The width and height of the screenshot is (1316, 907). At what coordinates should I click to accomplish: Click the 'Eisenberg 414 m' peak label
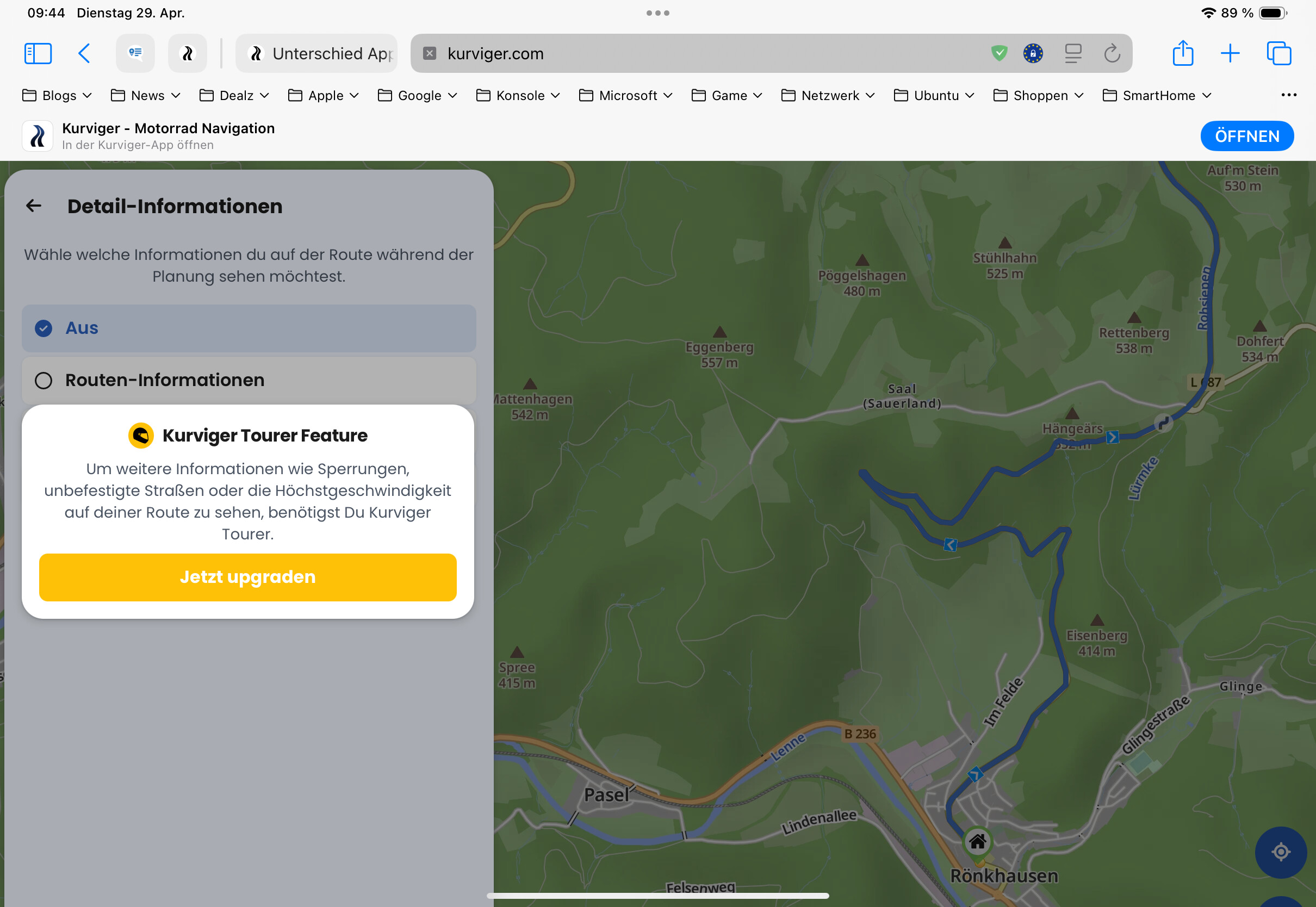pos(1097,643)
